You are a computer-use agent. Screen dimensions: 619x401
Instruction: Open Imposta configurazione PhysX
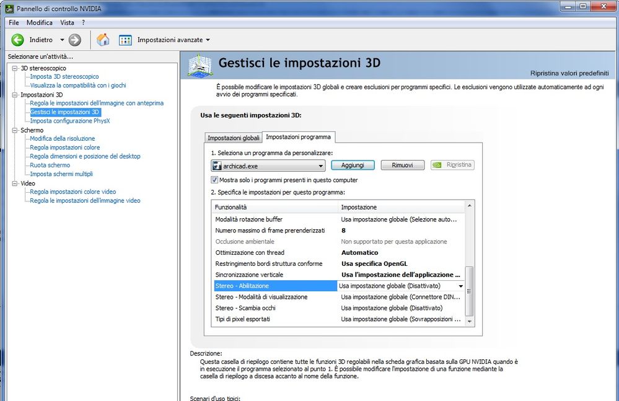70,121
